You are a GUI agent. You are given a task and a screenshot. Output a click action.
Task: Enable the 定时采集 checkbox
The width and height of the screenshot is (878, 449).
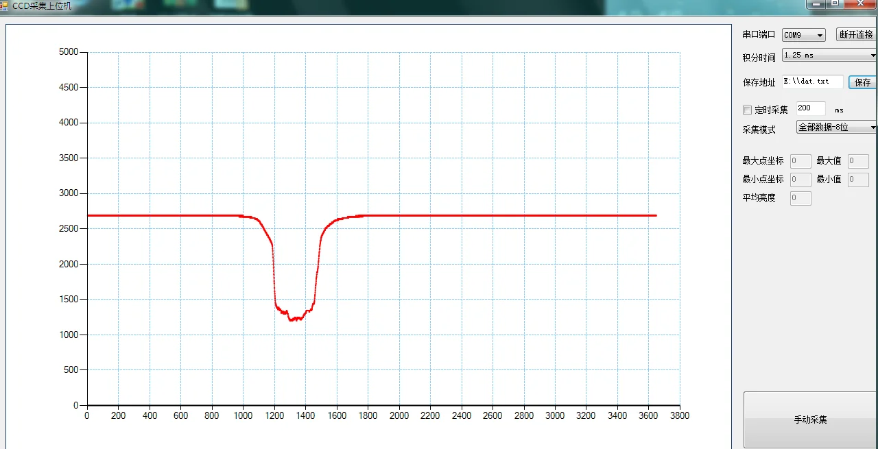(x=748, y=110)
